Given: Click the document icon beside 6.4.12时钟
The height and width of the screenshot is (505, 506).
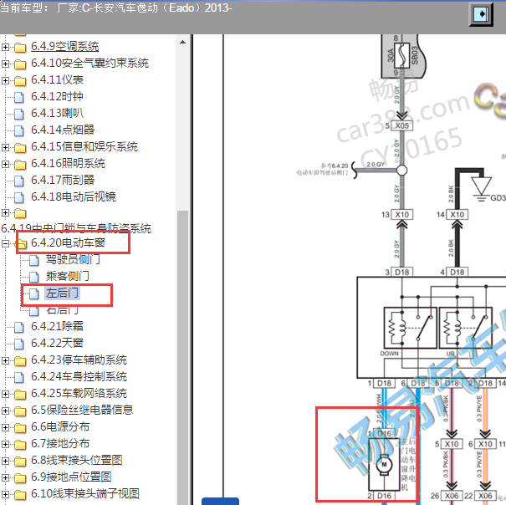Looking at the screenshot, I should (19, 98).
